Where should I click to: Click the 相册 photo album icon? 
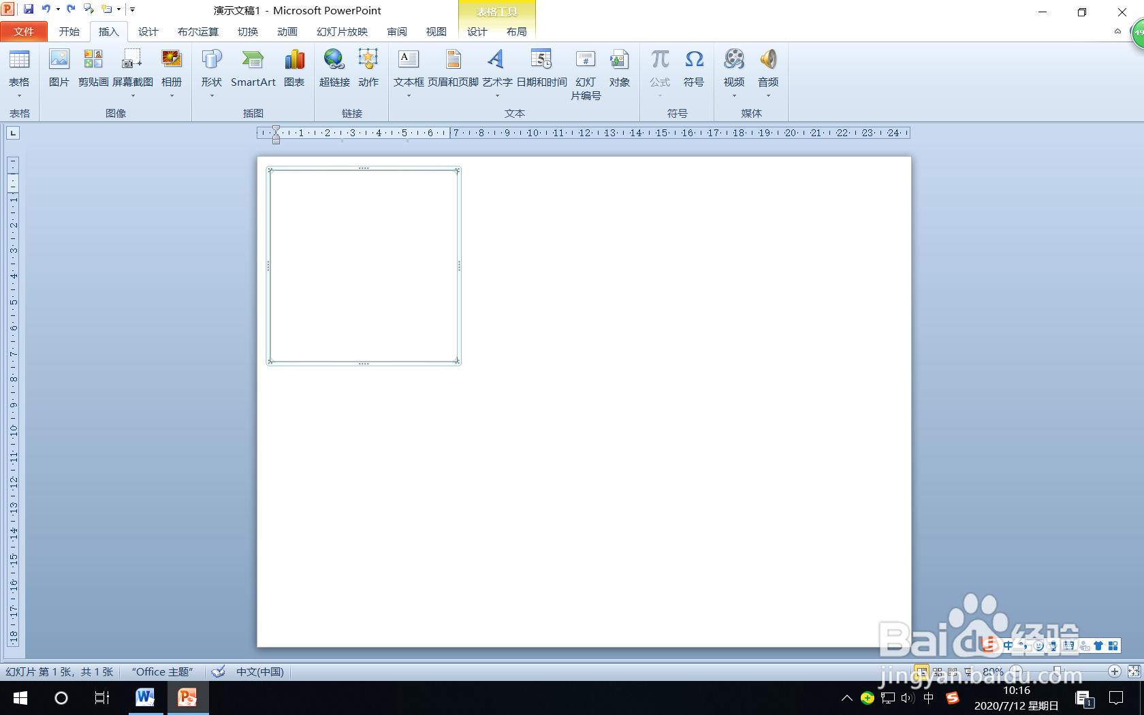(x=172, y=68)
